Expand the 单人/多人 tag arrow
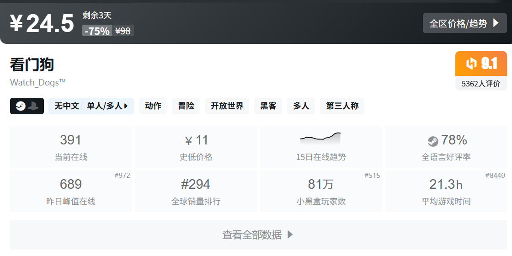The width and height of the screenshot is (512, 256). 126,106
